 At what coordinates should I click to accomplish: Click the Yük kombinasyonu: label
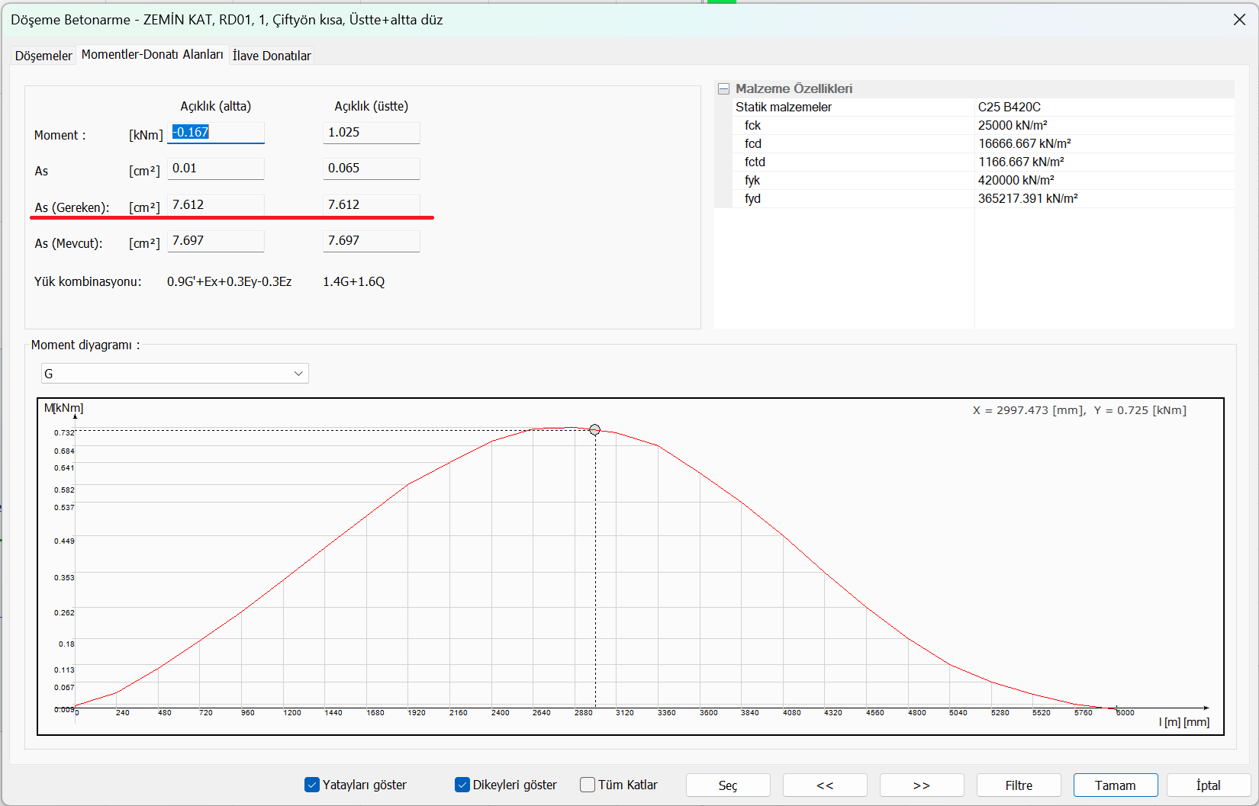[x=88, y=281]
